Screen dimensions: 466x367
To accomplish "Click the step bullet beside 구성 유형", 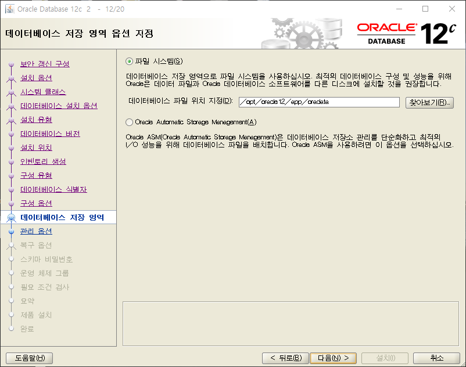I will (x=11, y=176).
